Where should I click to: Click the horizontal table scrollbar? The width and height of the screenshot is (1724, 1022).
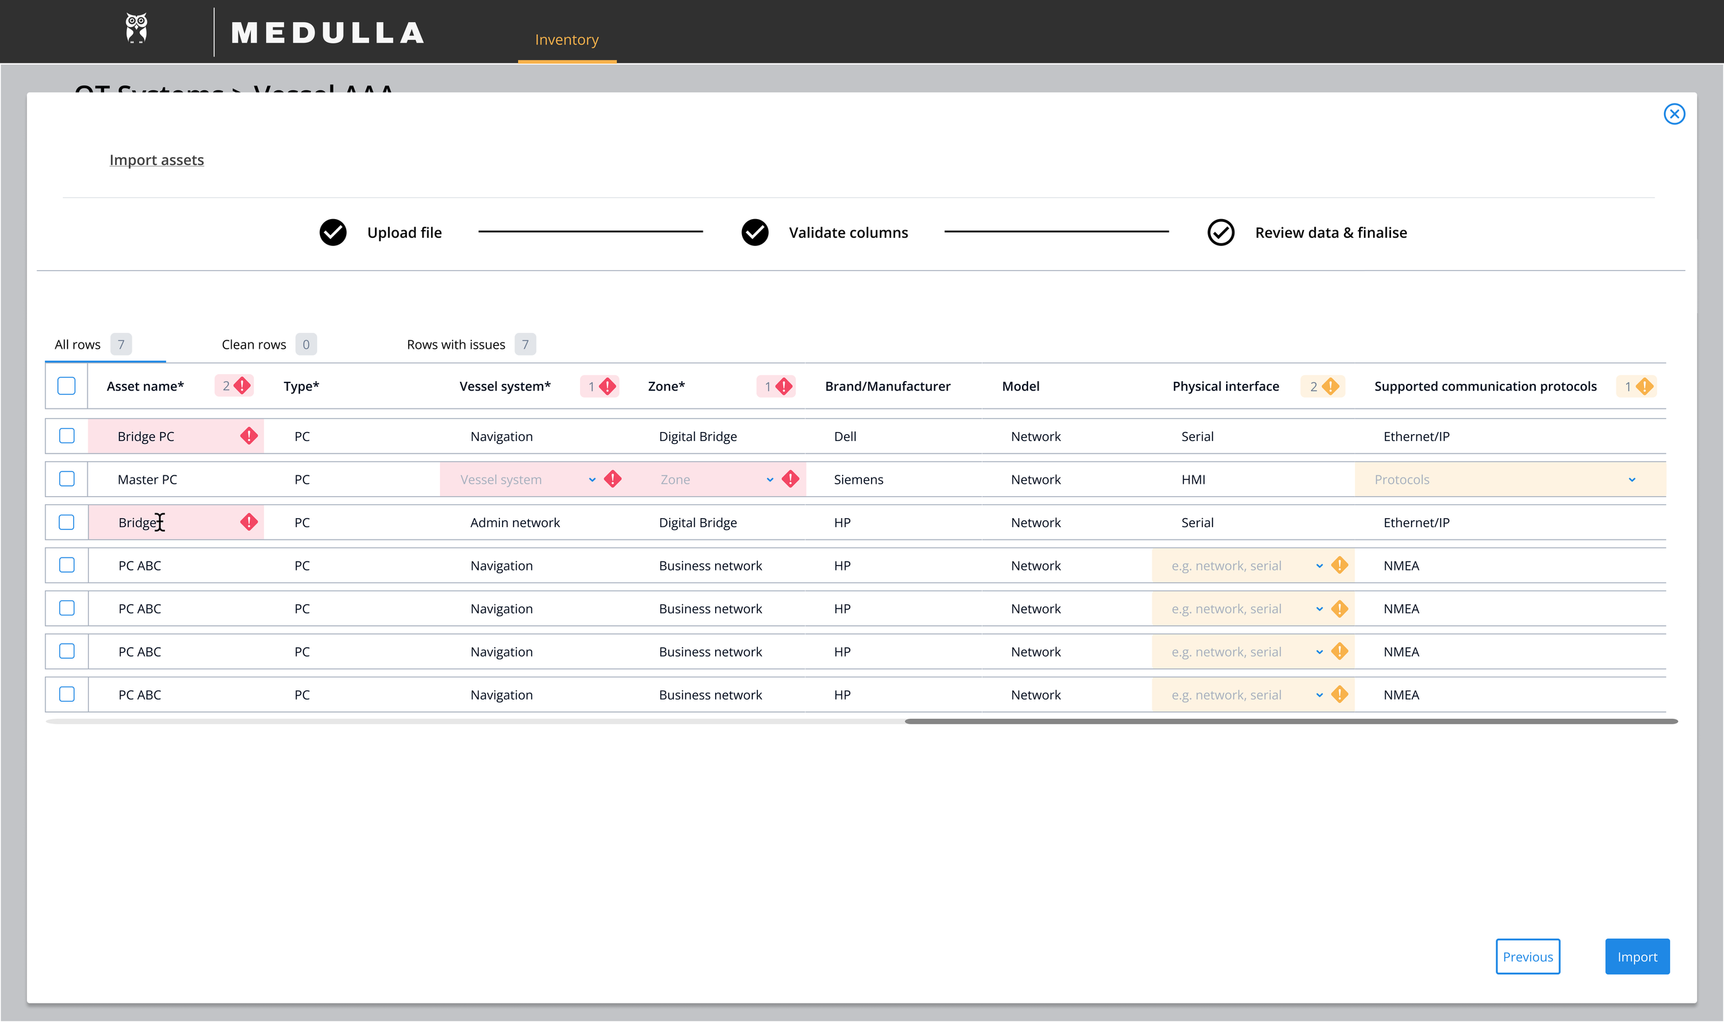pos(1290,722)
